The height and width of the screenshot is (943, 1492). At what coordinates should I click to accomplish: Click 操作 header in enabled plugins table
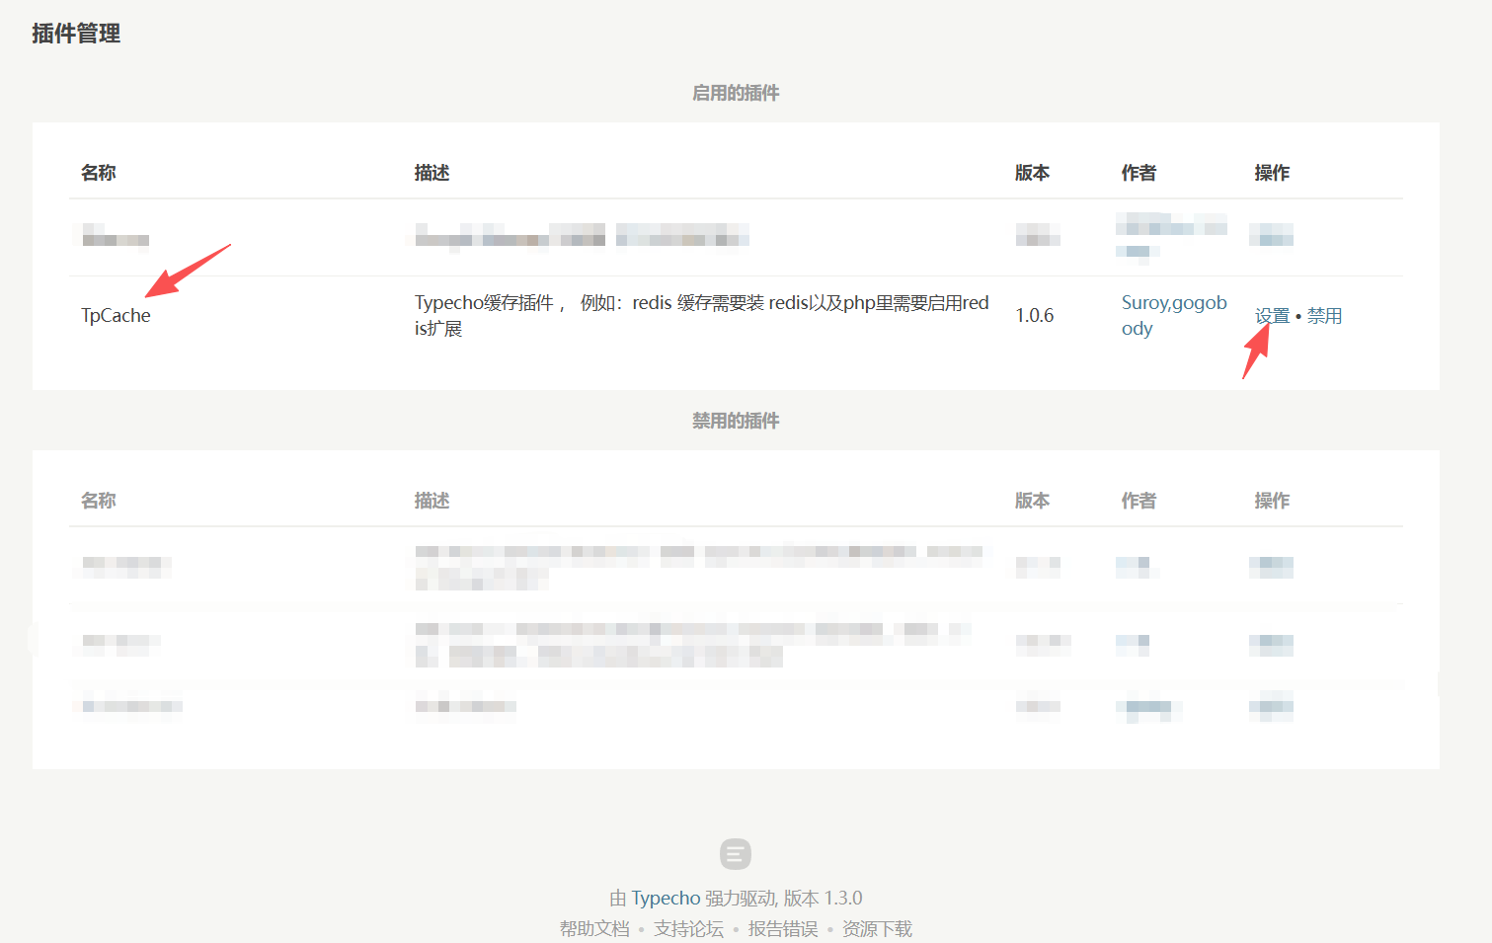(1273, 173)
